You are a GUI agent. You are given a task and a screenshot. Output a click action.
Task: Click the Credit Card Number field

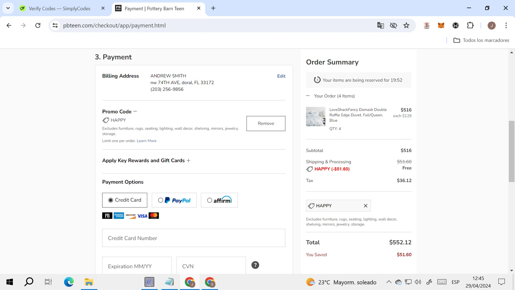(194, 238)
